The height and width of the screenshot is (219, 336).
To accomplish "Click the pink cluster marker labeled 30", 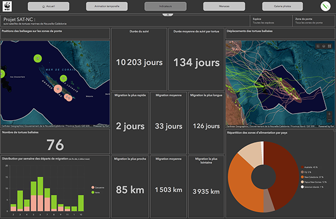I will pyautogui.click(x=58, y=89).
